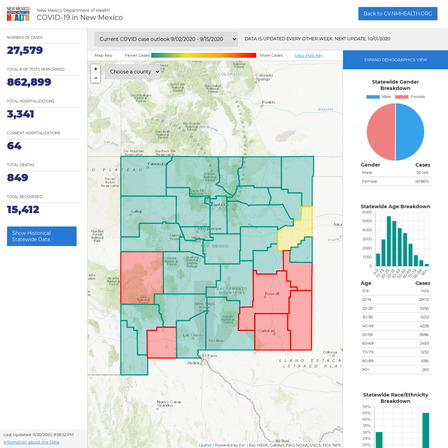
Task: Open the Choose a county dropdown
Action: (133, 72)
